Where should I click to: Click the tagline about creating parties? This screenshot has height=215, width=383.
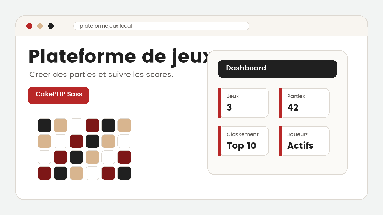tap(101, 75)
